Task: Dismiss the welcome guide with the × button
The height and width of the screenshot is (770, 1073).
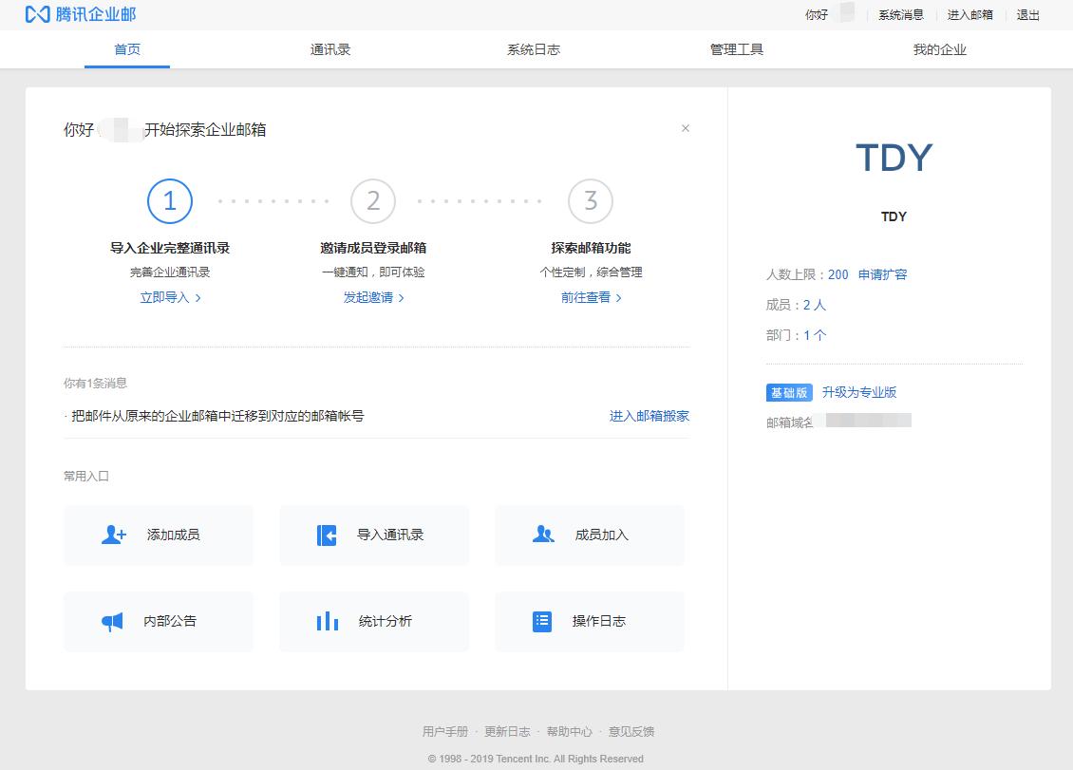Action: (686, 128)
